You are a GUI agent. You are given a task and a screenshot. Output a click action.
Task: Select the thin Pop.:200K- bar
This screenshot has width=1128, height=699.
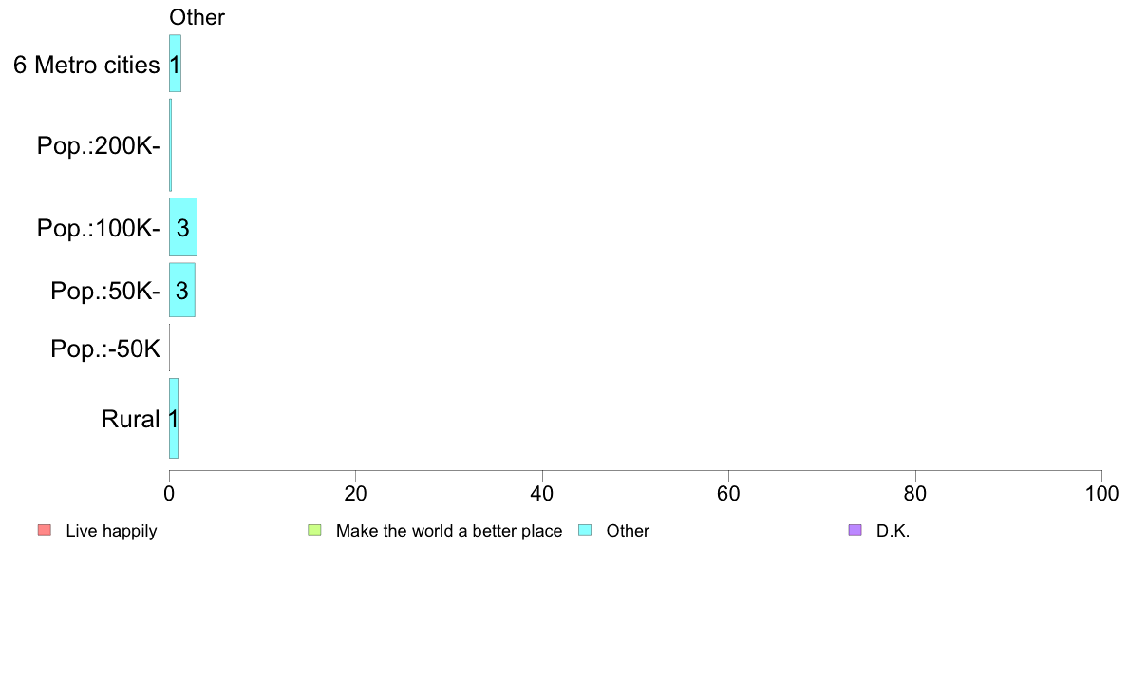(x=171, y=144)
